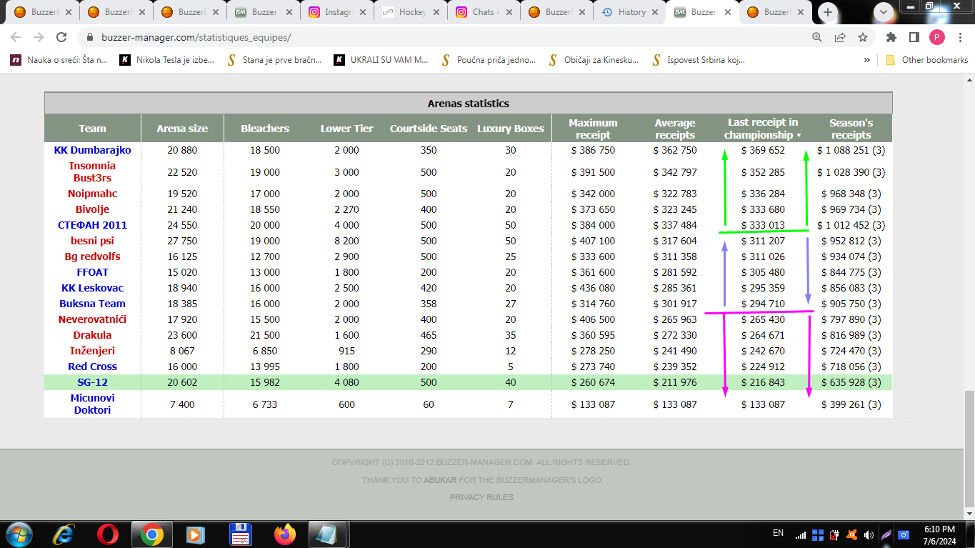Open the besni psi team link
Screen dimensions: 975x548
(92, 241)
